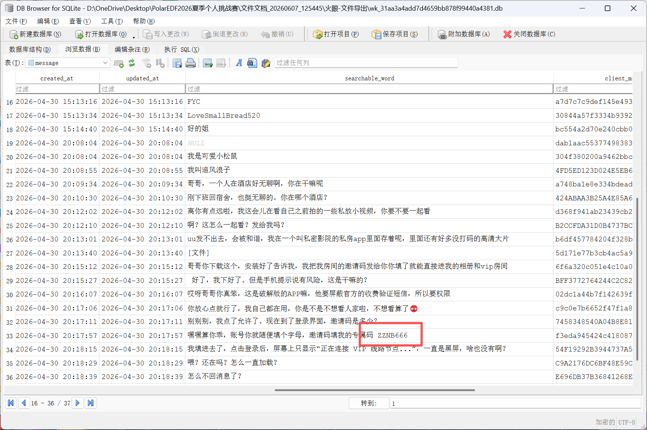Open the 文件(F) menu
Image resolution: width=647 pixels, height=430 pixels.
point(16,21)
